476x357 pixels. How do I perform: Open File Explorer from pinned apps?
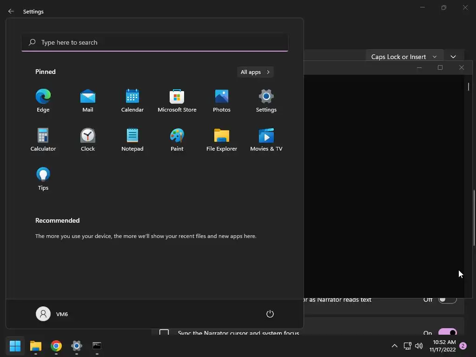pyautogui.click(x=222, y=139)
